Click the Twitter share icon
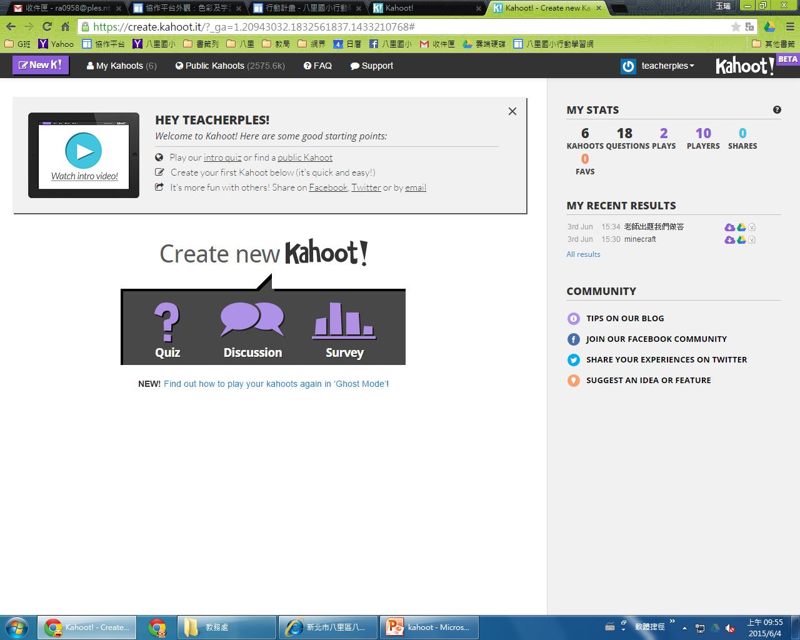This screenshot has height=640, width=800. pos(573,360)
